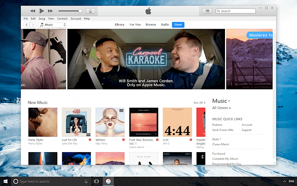
Task: Open the Edit menu
Action: 33,18
